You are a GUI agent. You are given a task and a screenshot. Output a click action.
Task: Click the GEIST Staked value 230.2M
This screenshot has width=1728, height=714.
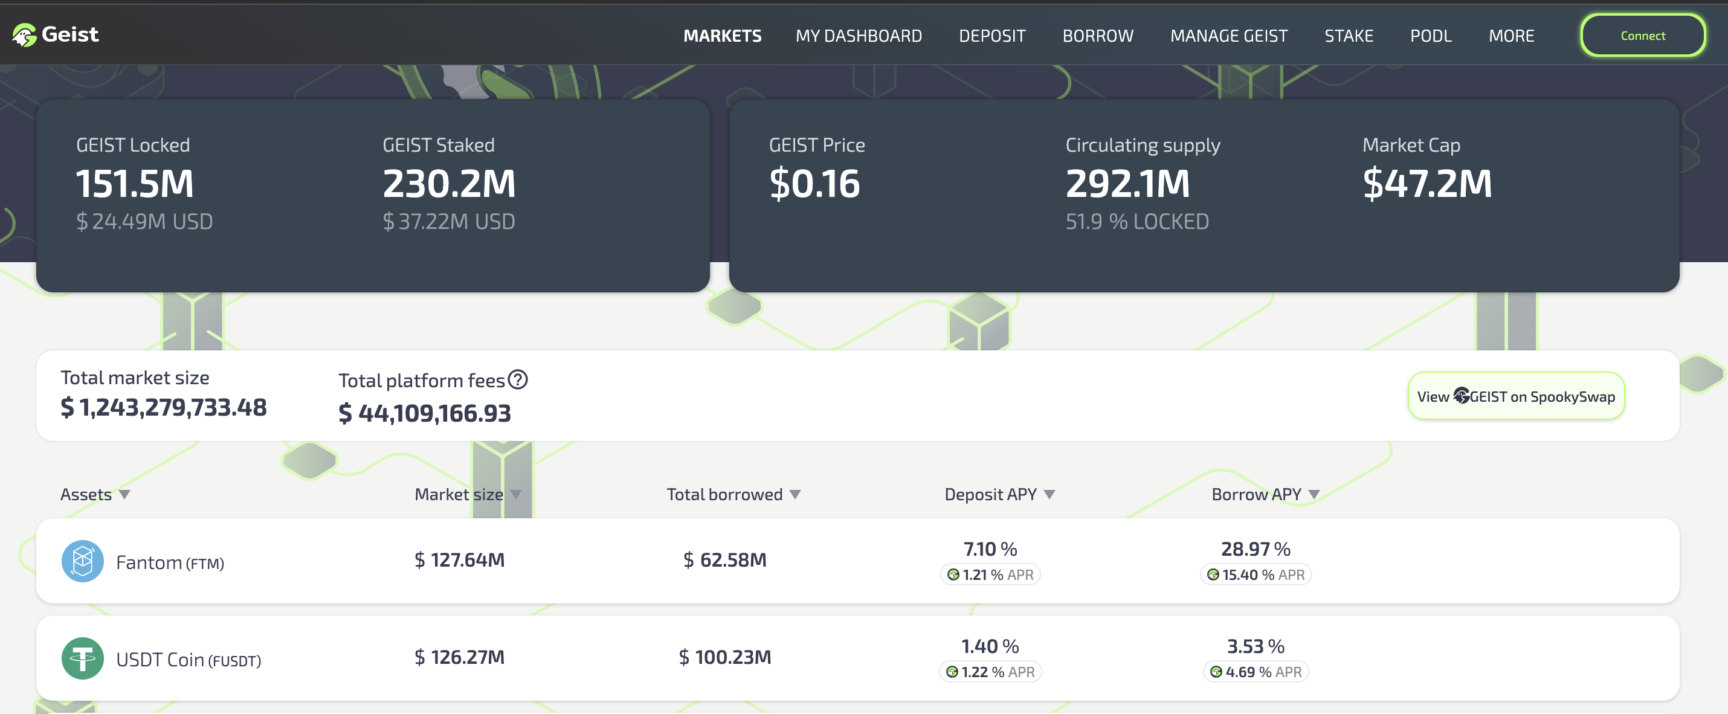[449, 183]
